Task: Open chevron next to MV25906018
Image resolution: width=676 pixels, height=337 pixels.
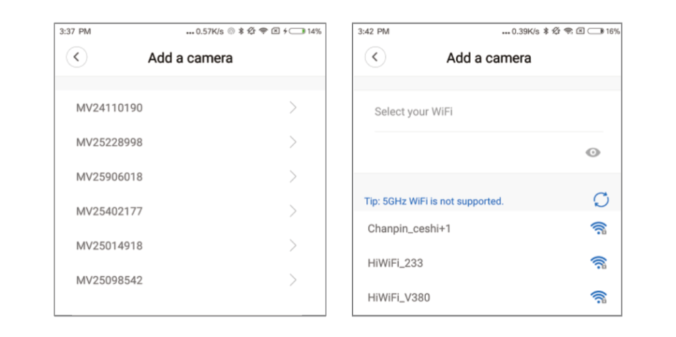Action: pos(294,177)
